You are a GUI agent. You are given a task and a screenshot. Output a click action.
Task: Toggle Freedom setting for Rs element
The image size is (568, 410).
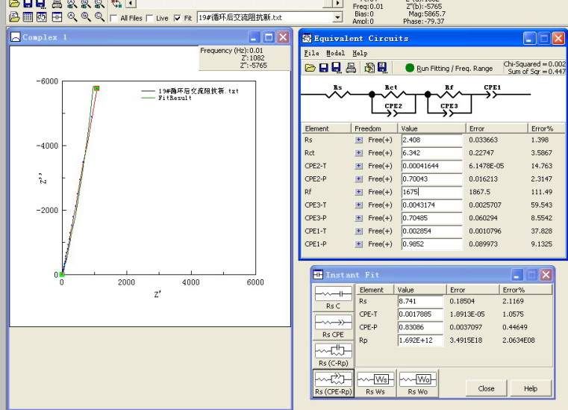(358, 140)
